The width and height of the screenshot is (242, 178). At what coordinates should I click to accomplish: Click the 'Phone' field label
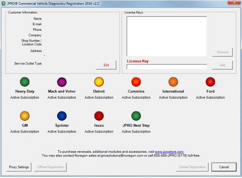(37, 30)
